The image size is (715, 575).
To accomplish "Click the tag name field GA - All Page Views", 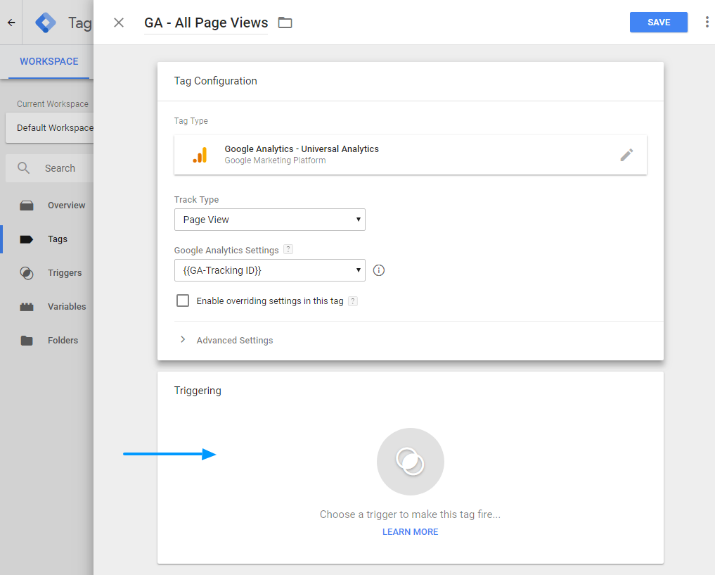I will coord(205,23).
